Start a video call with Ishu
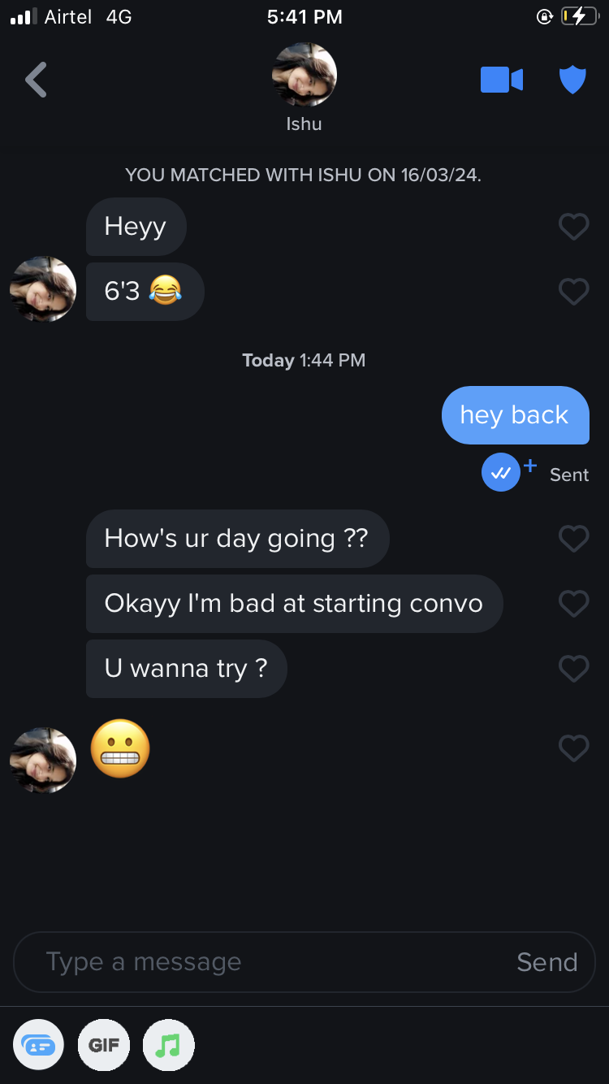609x1084 pixels. click(x=502, y=80)
